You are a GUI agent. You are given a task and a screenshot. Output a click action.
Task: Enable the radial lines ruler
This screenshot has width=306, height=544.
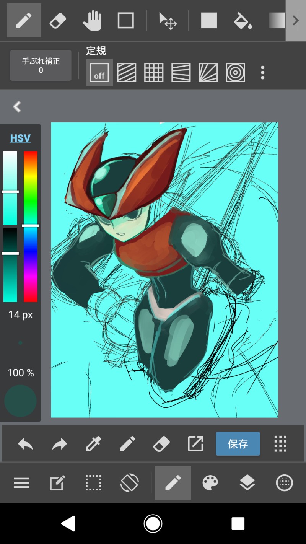(x=208, y=72)
